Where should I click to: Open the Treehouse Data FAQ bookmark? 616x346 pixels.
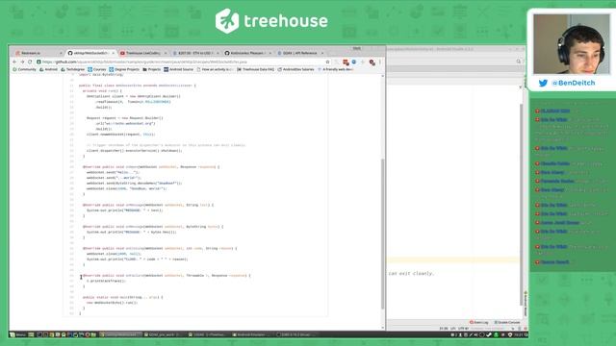click(x=256, y=69)
